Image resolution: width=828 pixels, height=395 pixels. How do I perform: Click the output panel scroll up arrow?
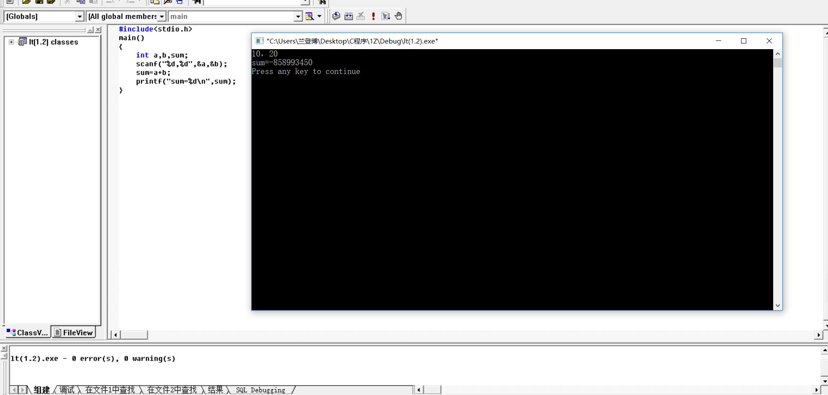pyautogui.click(x=824, y=350)
